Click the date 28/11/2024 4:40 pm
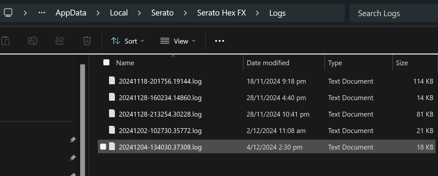 click(x=276, y=98)
